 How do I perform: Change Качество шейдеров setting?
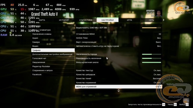119,74
